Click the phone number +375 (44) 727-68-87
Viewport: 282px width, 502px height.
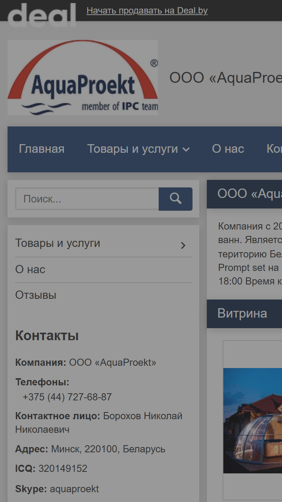pyautogui.click(x=67, y=397)
